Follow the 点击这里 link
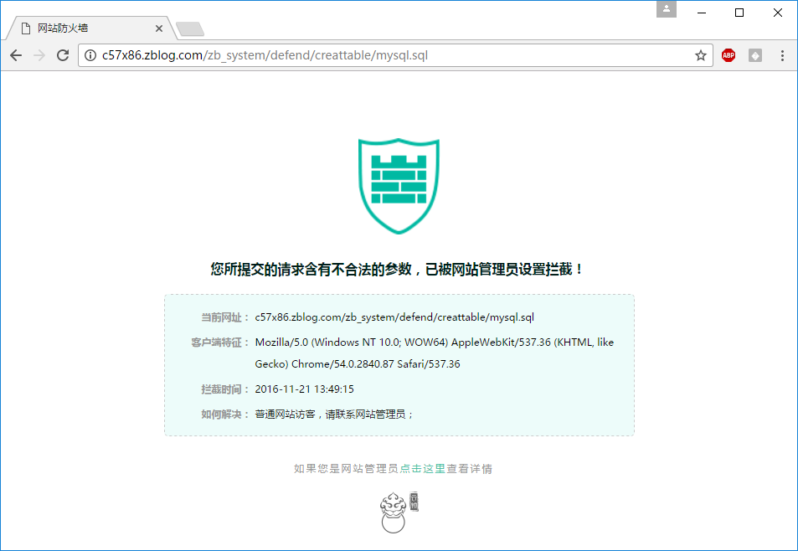This screenshot has width=798, height=551. [422, 469]
